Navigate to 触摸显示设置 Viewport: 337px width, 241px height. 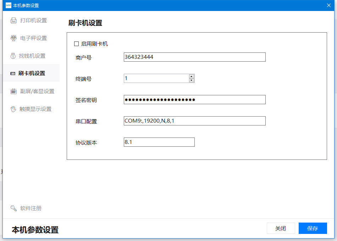click(31, 109)
